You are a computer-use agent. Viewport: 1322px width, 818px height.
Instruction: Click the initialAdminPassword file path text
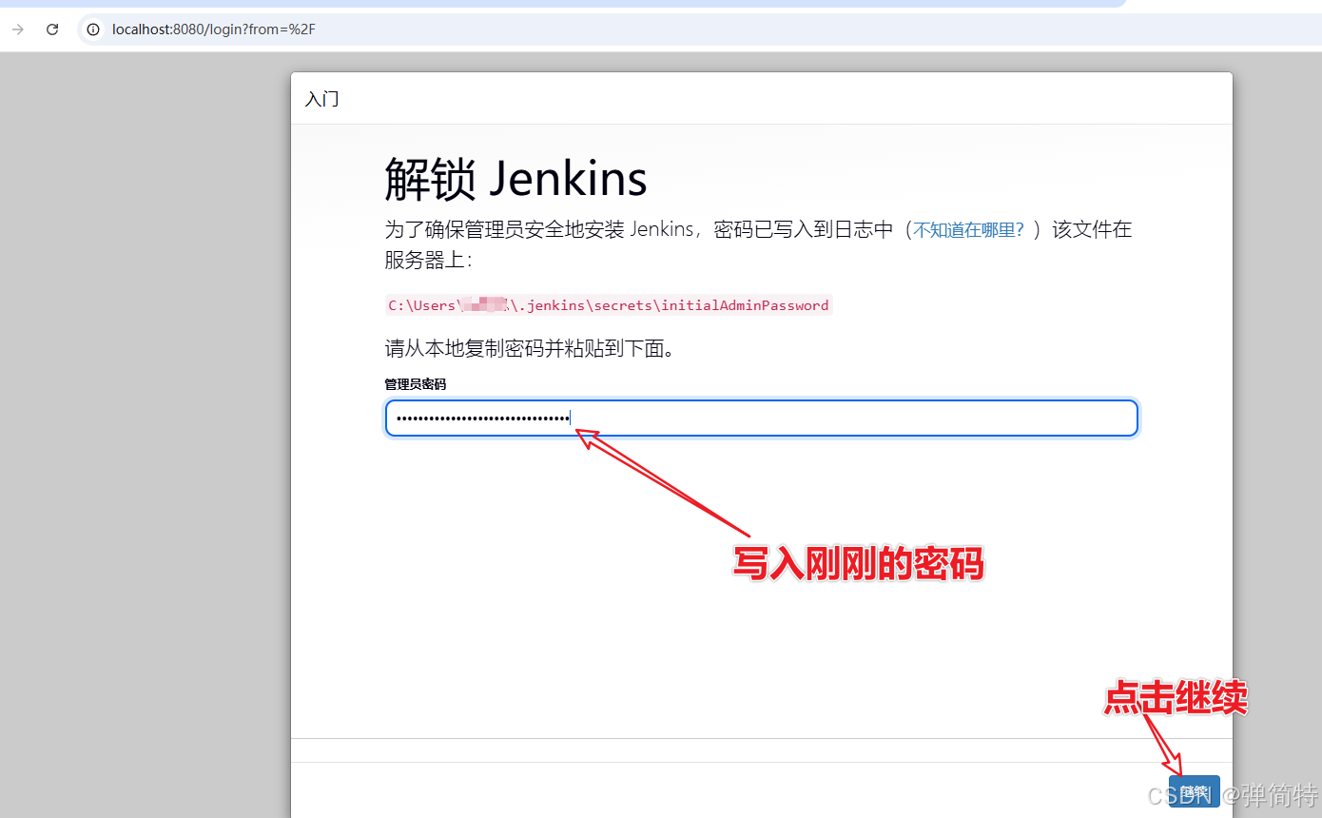(x=609, y=305)
